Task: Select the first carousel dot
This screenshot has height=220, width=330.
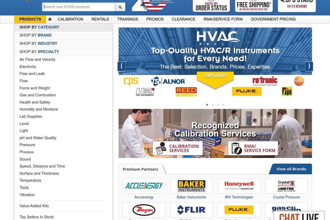Action: tap(207, 105)
